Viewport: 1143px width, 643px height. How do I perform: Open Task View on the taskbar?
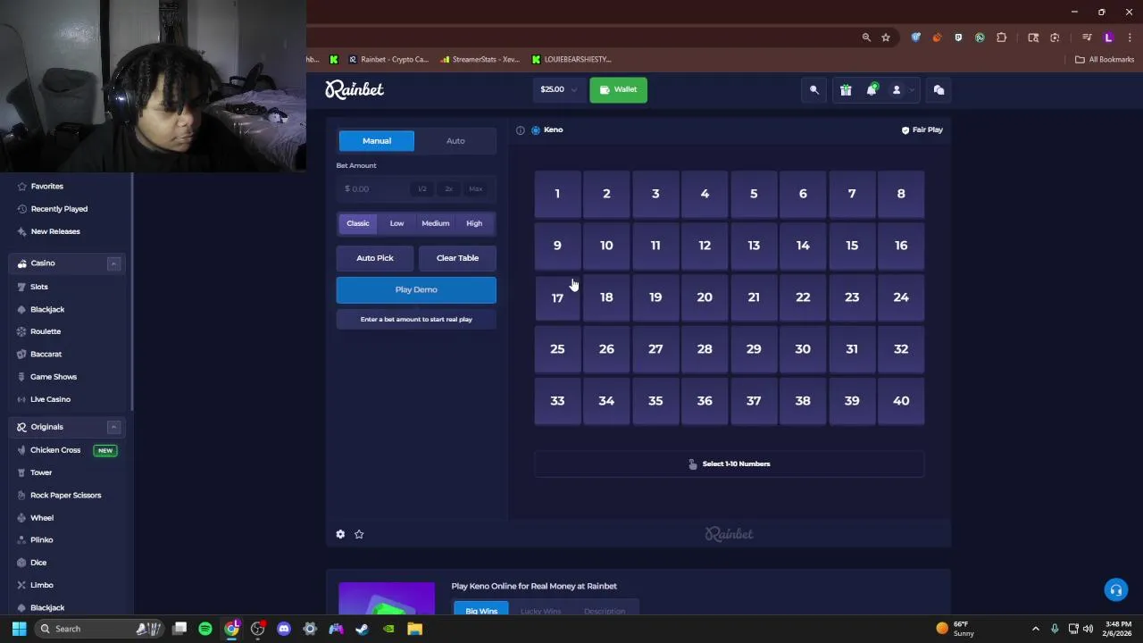179,629
